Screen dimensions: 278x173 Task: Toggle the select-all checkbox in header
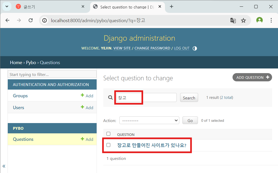pyautogui.click(x=108, y=134)
